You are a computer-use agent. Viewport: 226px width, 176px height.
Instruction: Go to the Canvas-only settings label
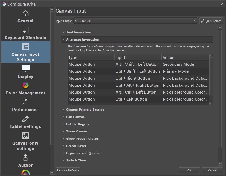tap(26, 146)
